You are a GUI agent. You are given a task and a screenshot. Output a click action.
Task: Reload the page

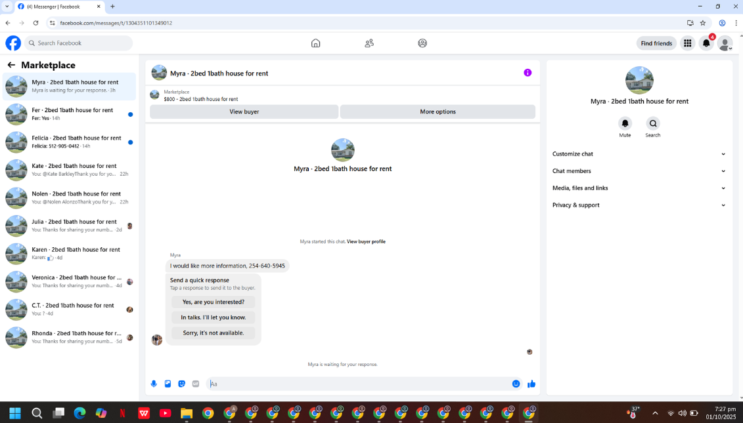(x=35, y=23)
